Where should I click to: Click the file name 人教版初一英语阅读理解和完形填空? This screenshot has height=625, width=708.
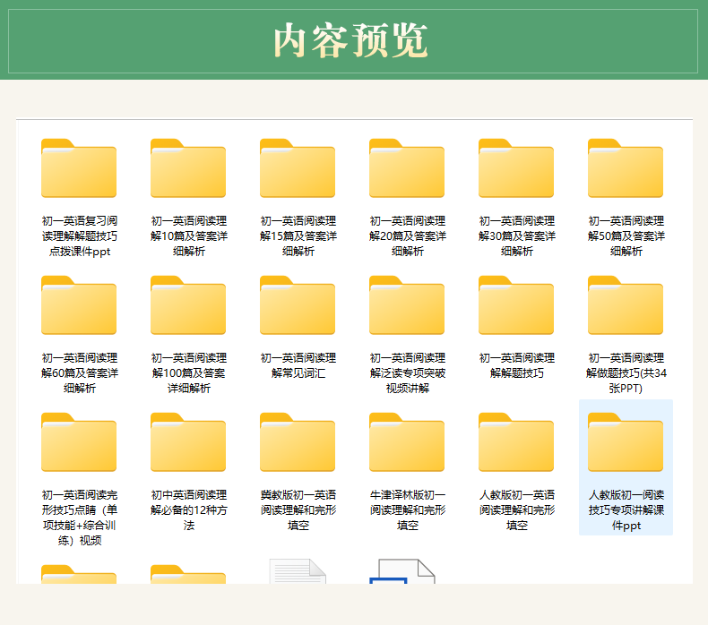pos(516,509)
